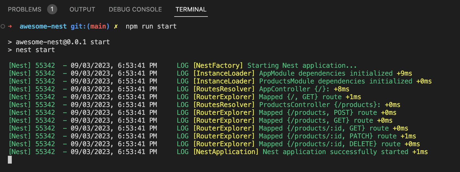This screenshot has height=172, width=460.
Task: Switch to the PROBLEMS tab
Action: click(x=24, y=10)
